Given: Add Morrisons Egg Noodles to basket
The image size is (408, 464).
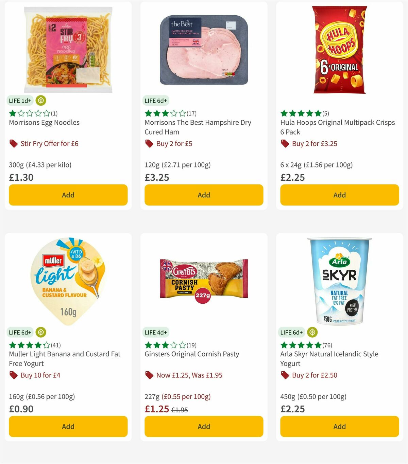Looking at the screenshot, I should point(68,195).
